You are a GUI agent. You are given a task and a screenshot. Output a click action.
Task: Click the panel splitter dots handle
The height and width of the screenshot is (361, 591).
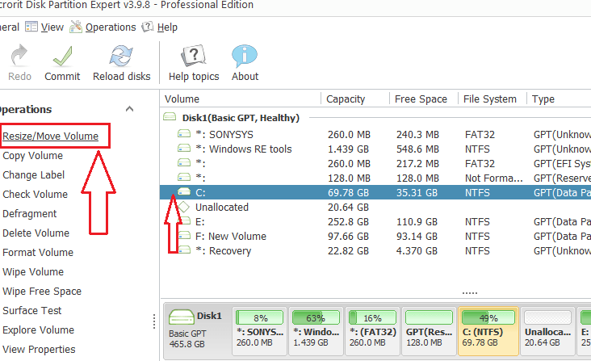[x=154, y=321]
